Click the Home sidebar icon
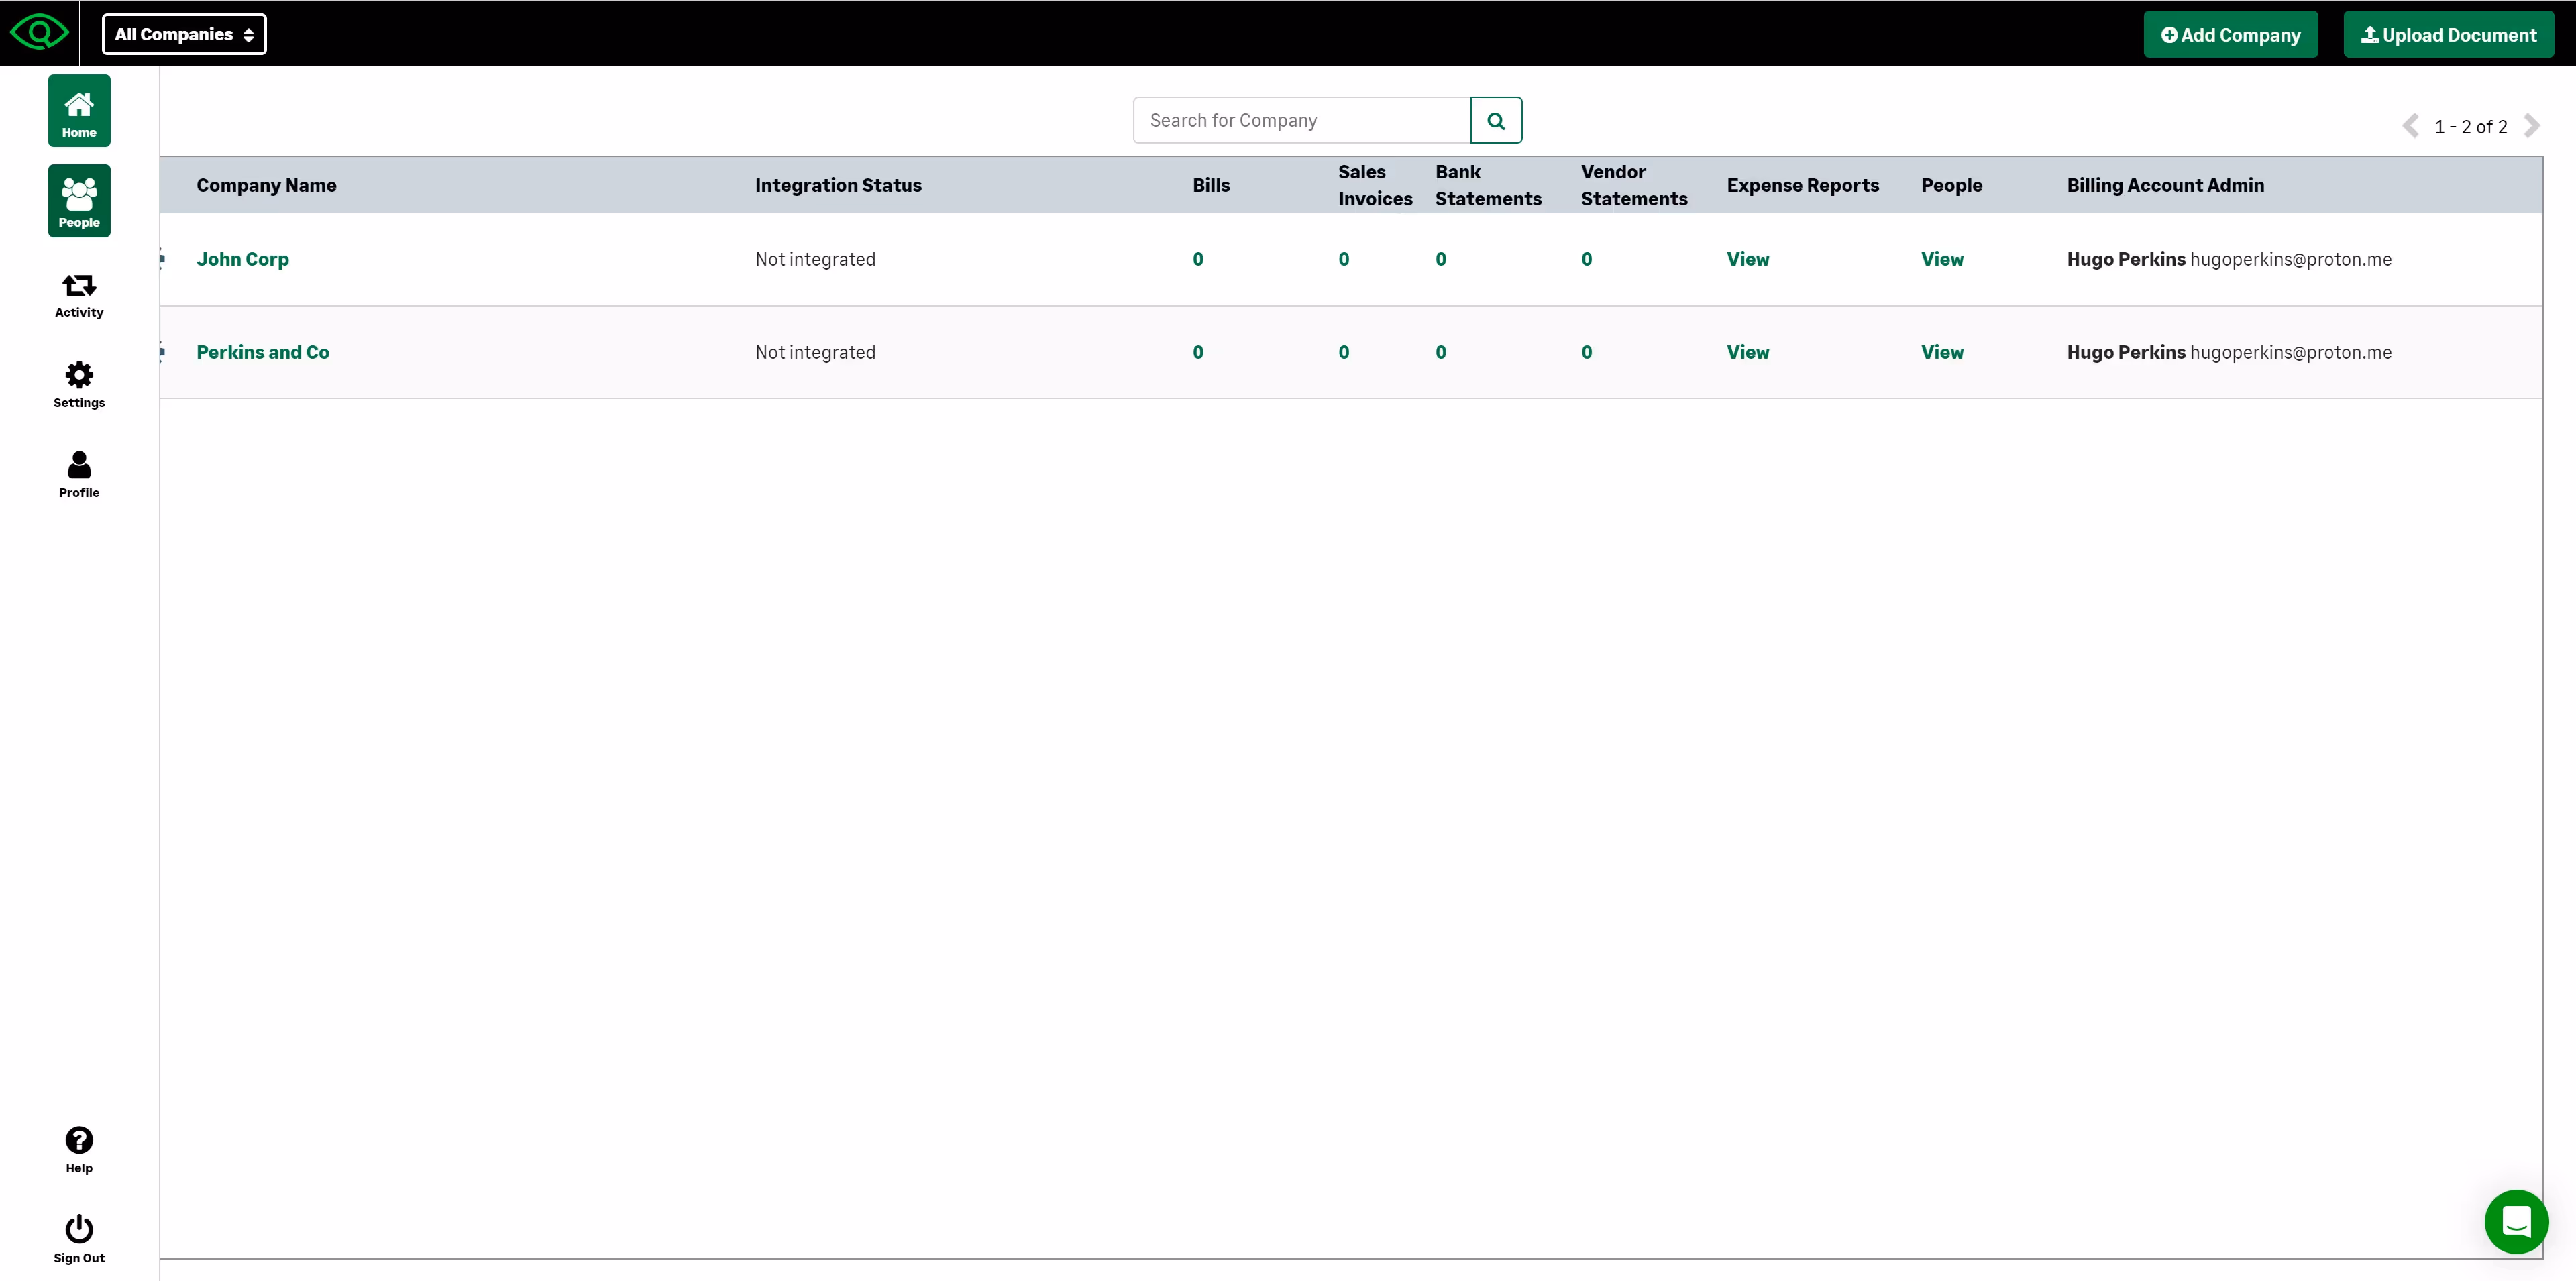 point(79,111)
